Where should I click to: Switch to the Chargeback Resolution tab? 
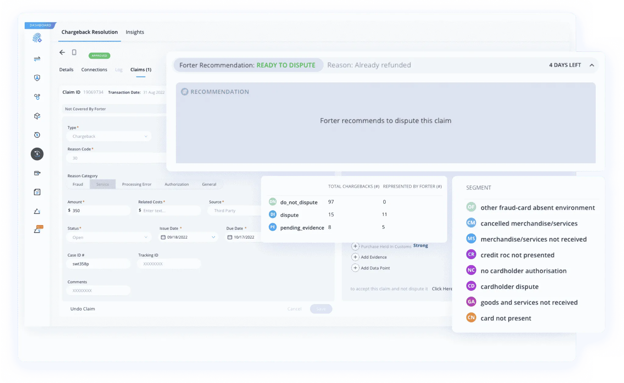[x=90, y=32]
